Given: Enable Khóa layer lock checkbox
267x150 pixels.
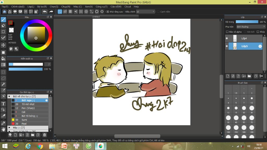Looking at the screenshot, I should [x=258, y=32].
